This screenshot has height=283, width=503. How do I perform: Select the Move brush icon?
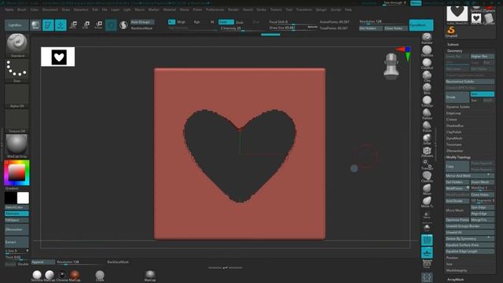pos(427,189)
